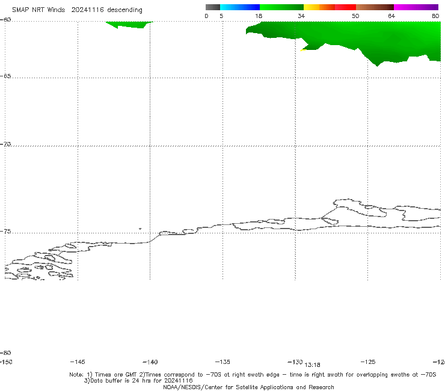Select the green 18-34 color bar segment
Image resolution: width=445 pixels, height=391 pixels.
click(x=281, y=7)
